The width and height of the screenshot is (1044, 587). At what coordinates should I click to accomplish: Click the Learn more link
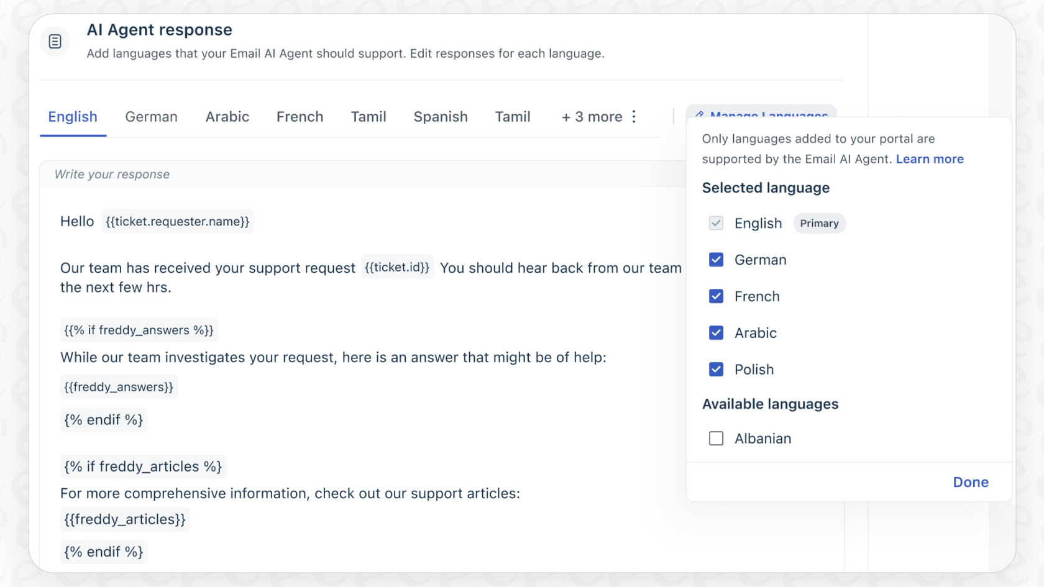tap(930, 159)
